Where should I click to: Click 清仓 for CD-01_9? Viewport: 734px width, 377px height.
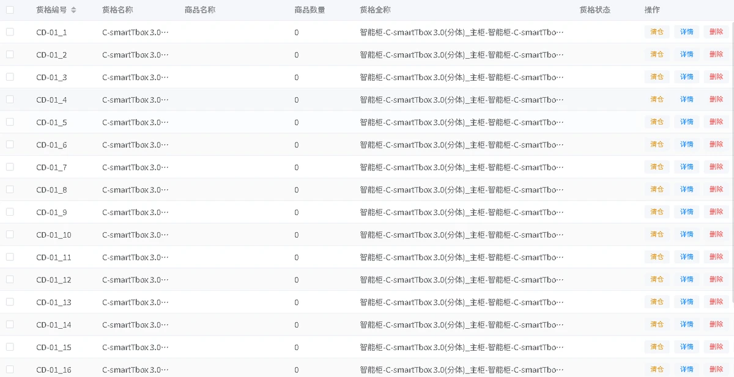(x=657, y=212)
